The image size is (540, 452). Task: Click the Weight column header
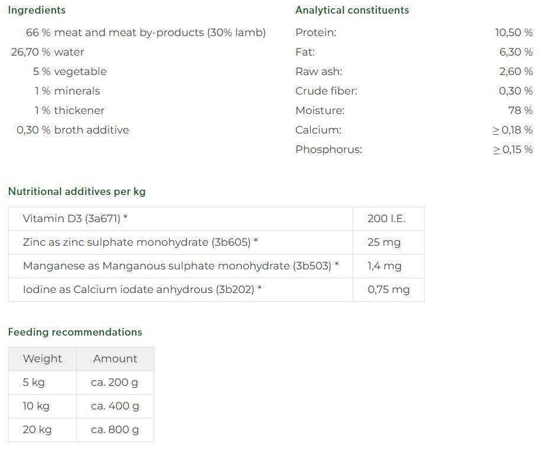[43, 359]
